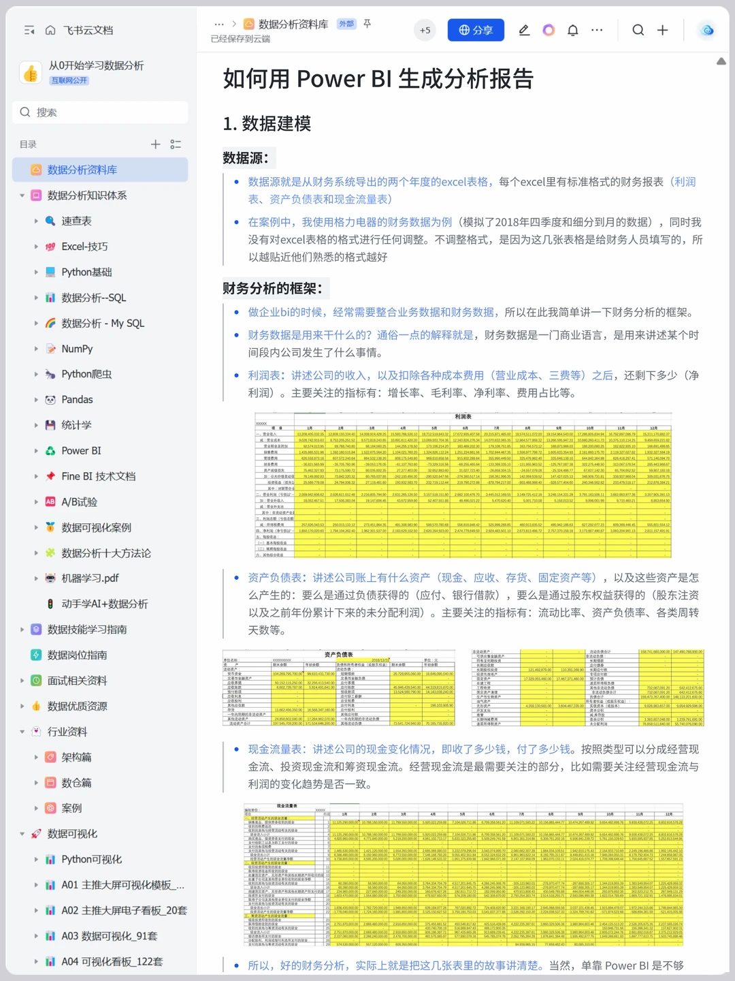Image resolution: width=735 pixels, height=981 pixels.
Task: Open the AI assistant icon at top right
Action: [x=706, y=30]
